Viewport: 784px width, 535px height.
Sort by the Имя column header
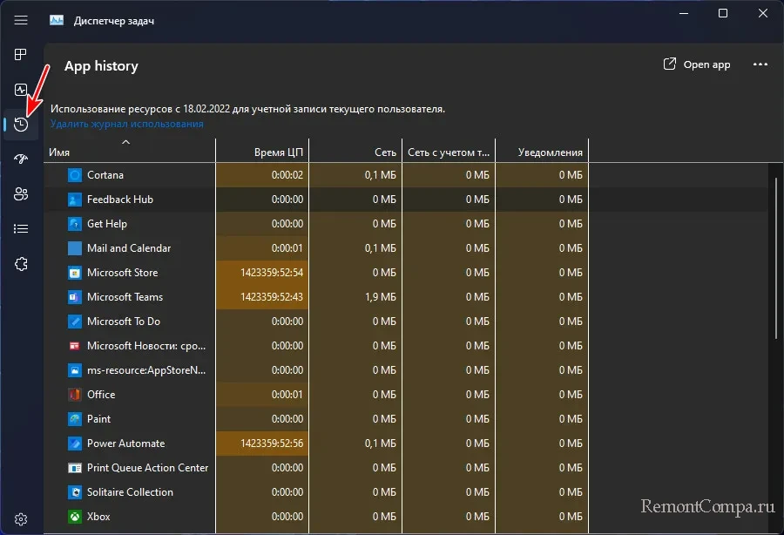[130, 152]
